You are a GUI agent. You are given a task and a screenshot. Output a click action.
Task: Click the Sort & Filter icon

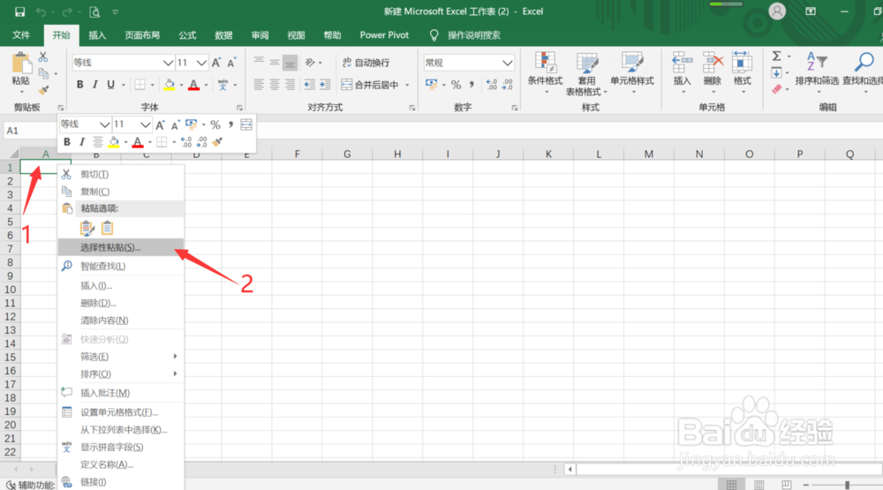[x=817, y=62]
